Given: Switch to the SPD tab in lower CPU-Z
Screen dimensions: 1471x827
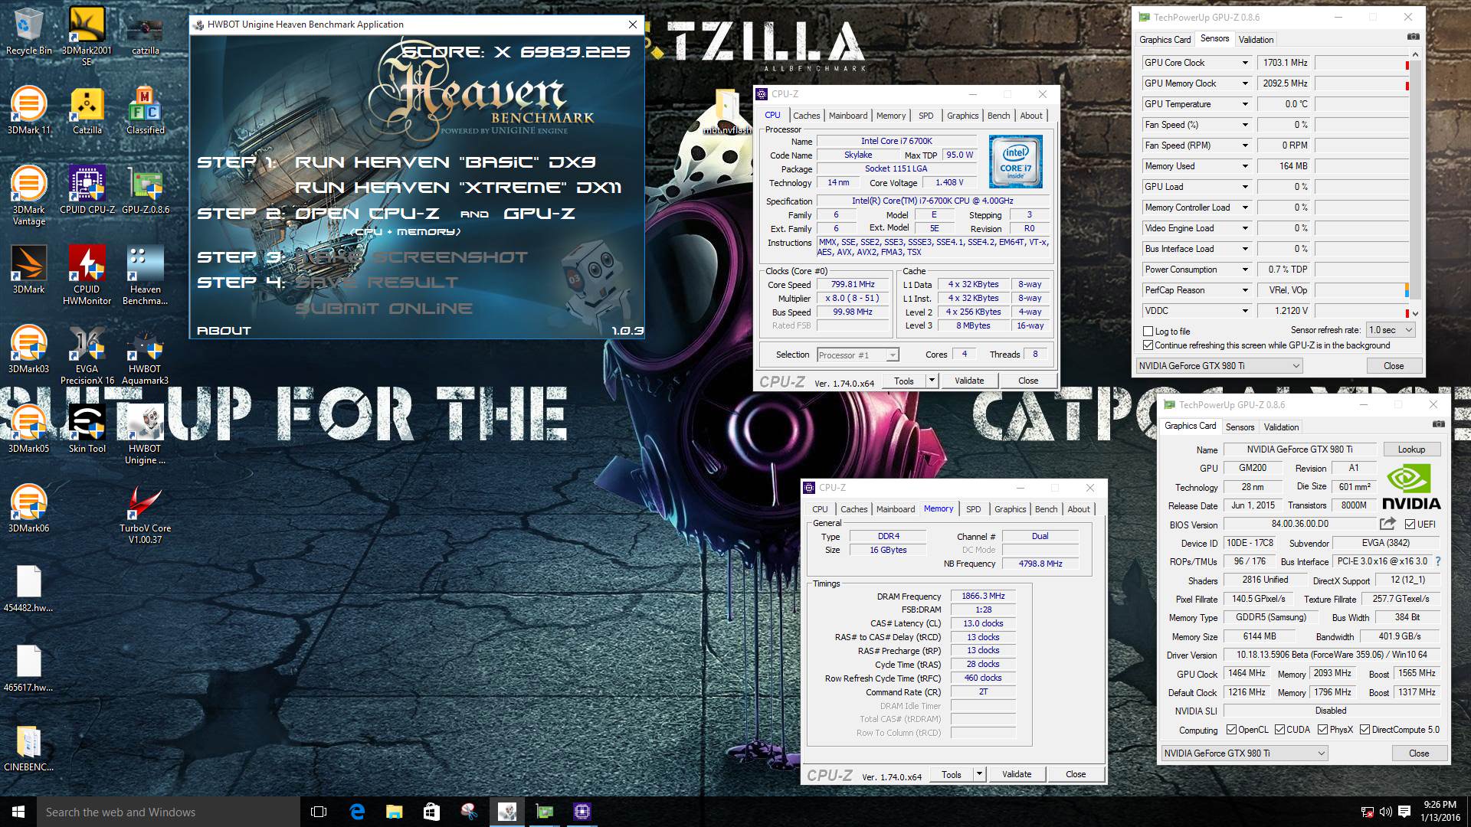Looking at the screenshot, I should pos(973,509).
